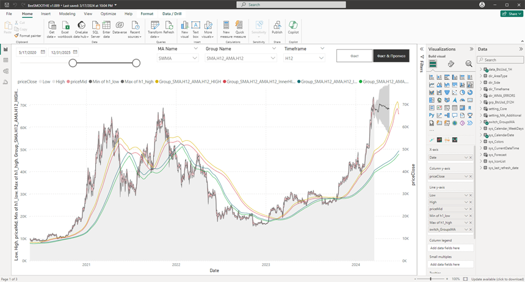525x282 pixels.
Task: Select the Python visual icon
Action: click(x=432, y=115)
